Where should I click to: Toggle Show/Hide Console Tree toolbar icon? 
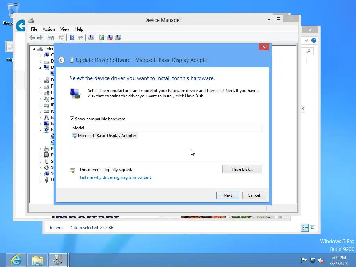click(x=51, y=38)
